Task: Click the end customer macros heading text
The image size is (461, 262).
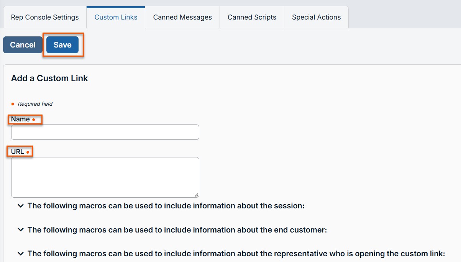Action: point(177,230)
